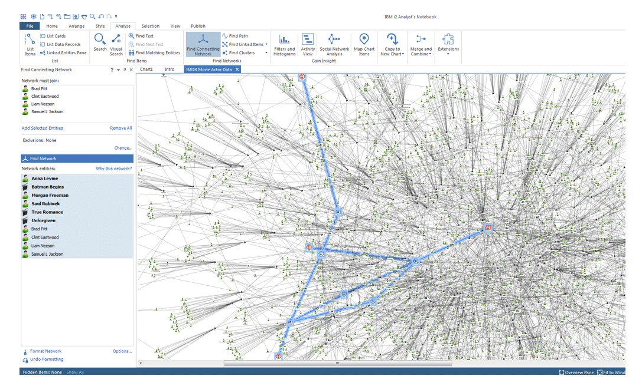The width and height of the screenshot is (642, 386).
Task: Click the gear icon in quick access toolbar
Action: point(33,17)
